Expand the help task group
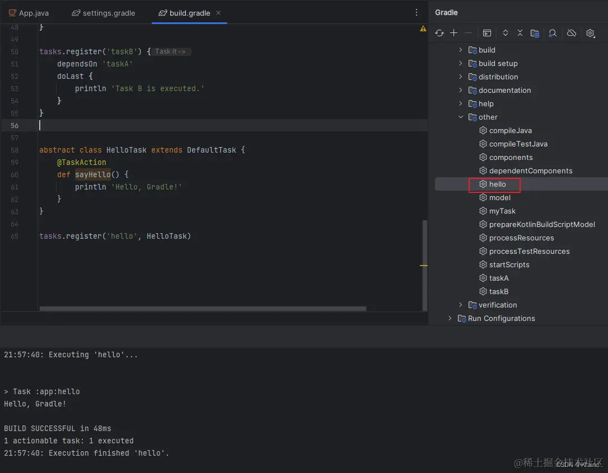The image size is (608, 473). pyautogui.click(x=460, y=103)
